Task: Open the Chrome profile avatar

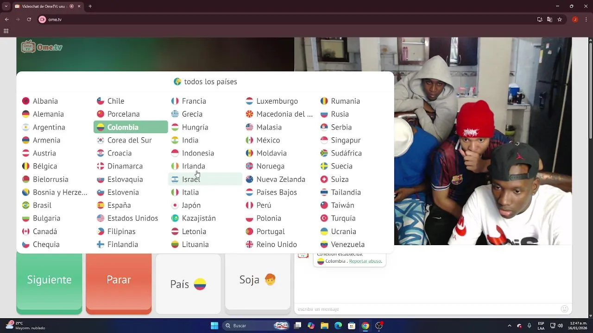Action: [x=575, y=19]
